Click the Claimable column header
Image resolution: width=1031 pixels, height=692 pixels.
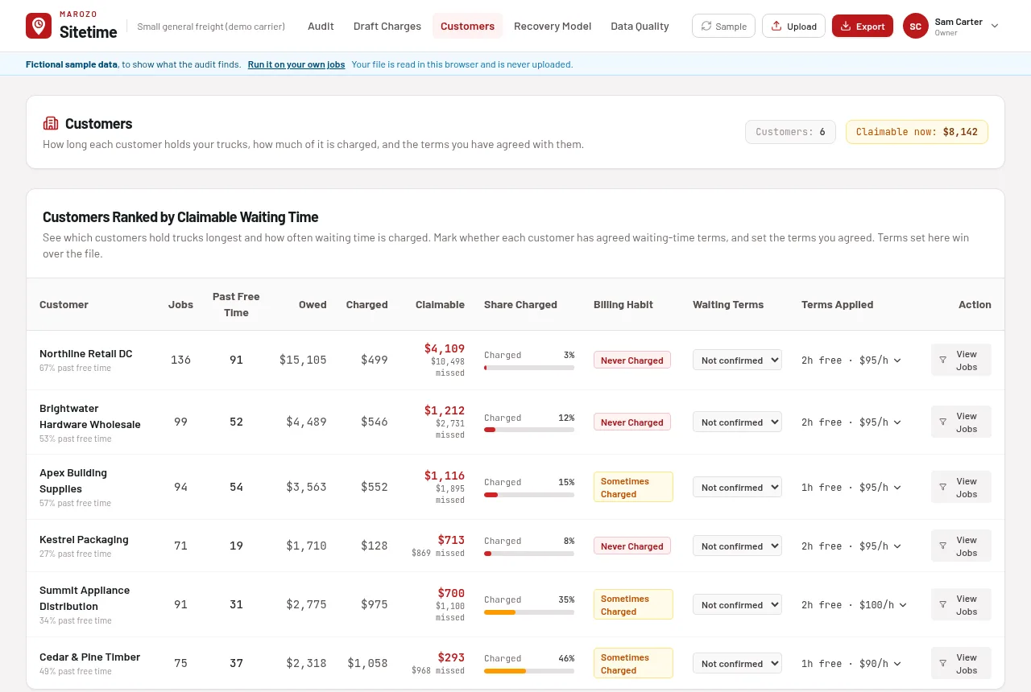coord(440,305)
